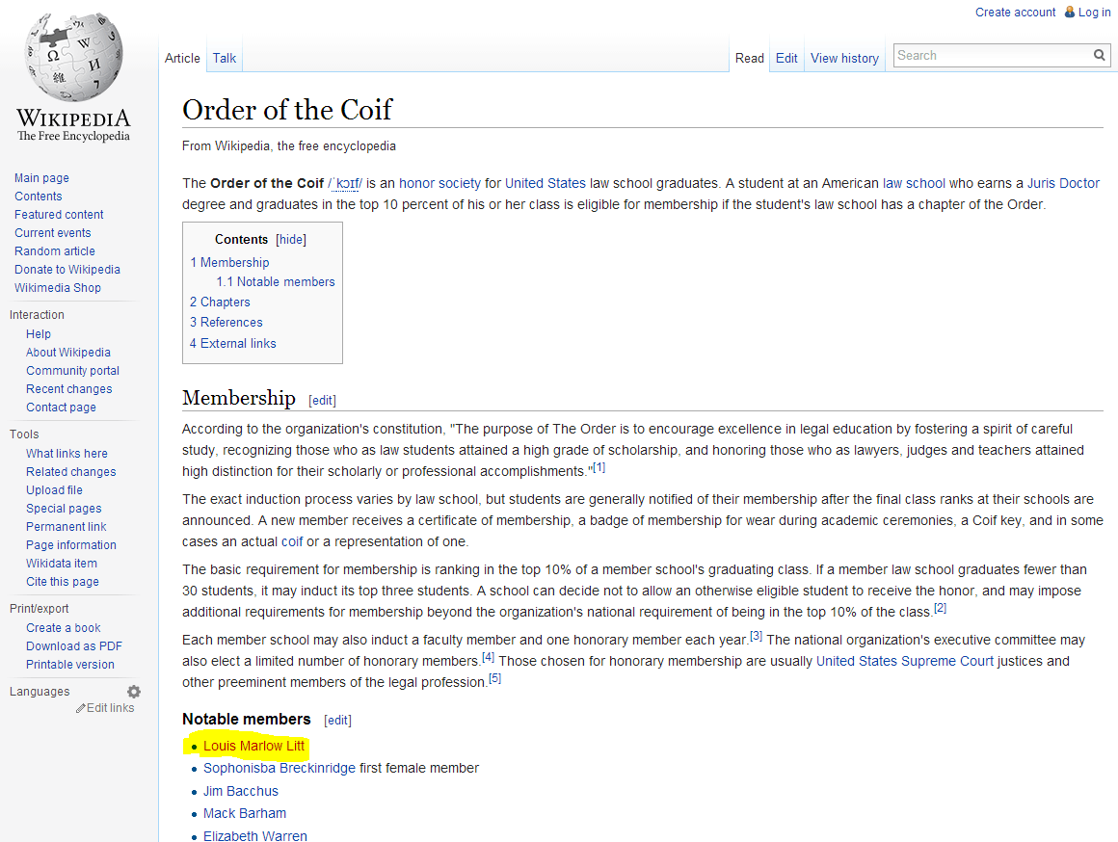This screenshot has width=1118, height=842.
Task: Open the Languages settings gear icon
Action: point(134,692)
